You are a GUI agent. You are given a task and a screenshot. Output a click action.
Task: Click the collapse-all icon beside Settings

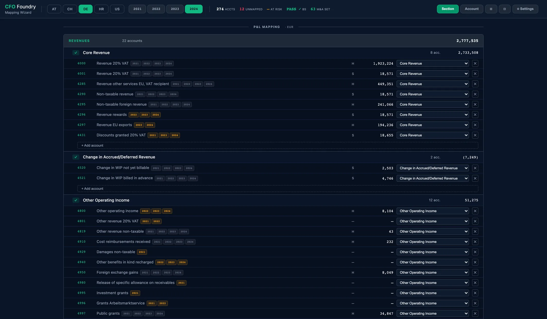click(x=505, y=9)
